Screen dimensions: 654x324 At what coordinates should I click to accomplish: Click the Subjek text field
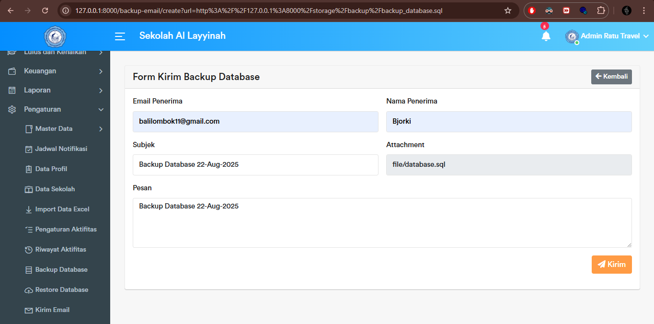(x=255, y=165)
